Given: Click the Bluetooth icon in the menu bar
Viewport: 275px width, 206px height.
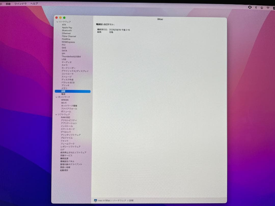Looking at the screenshot, I should pyautogui.click(x=256, y=7).
